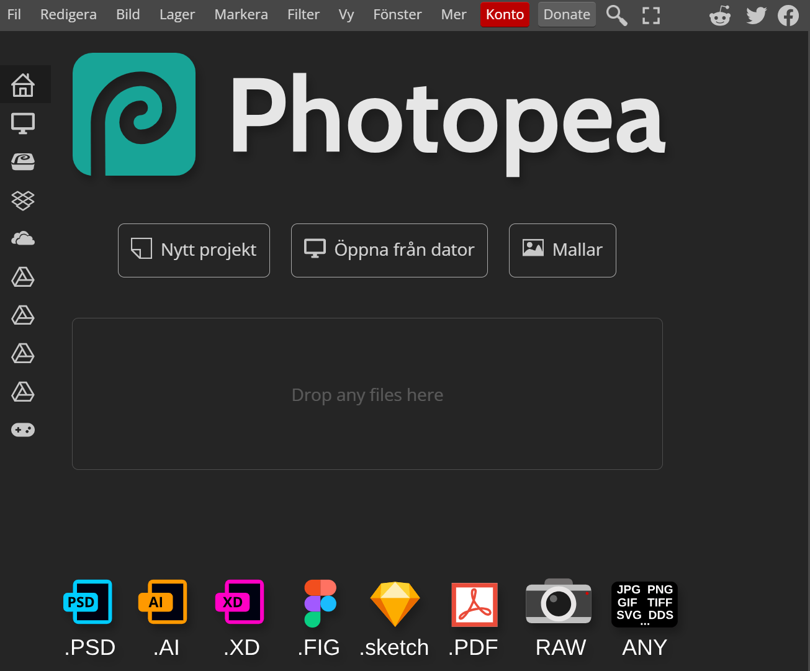
Task: Create a new project with Nytt projekt
Action: 194,250
